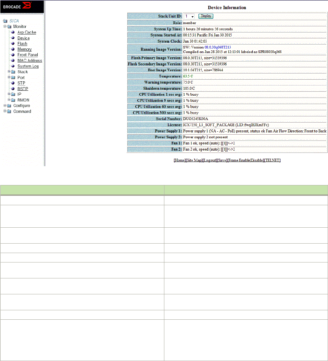Click the bullet icon beside MAC Address
This screenshot has height=361, width=328.
pyautogui.click(x=13, y=60)
